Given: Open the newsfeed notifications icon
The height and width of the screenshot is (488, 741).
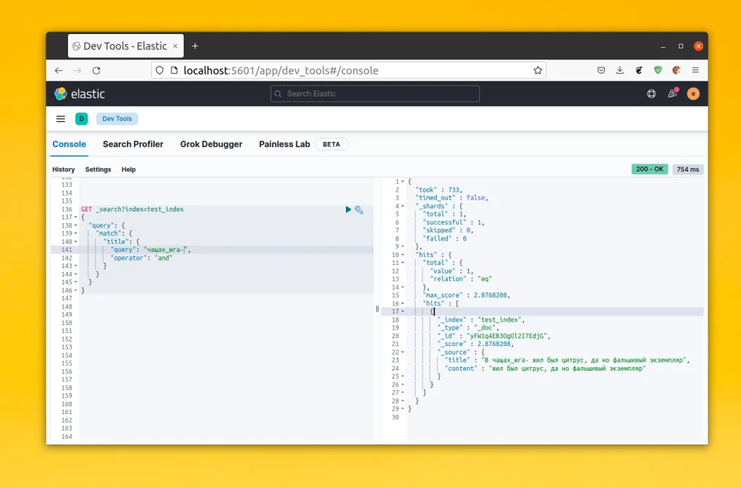Looking at the screenshot, I should point(672,93).
